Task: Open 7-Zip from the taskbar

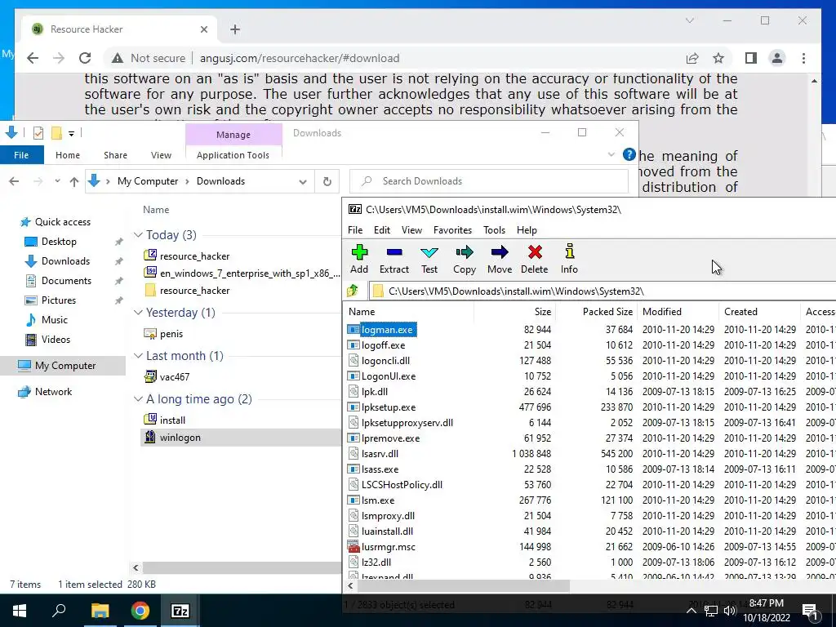Action: pos(180,611)
